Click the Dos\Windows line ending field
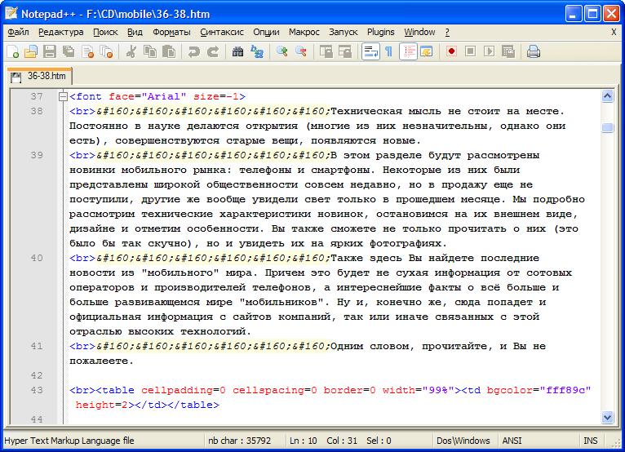The height and width of the screenshot is (452, 625). click(463, 441)
